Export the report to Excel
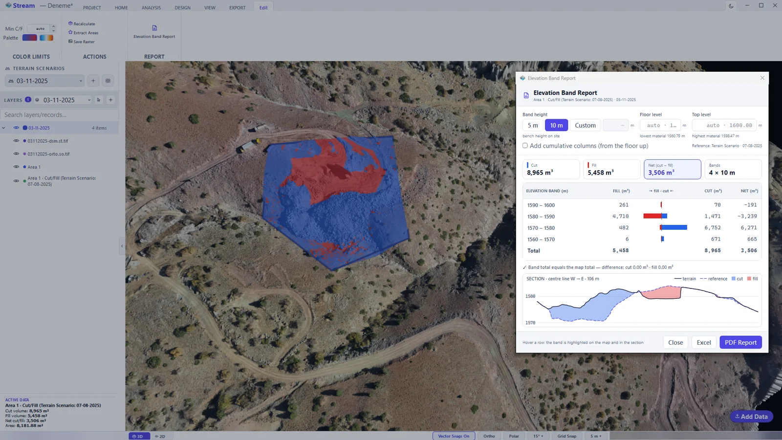This screenshot has width=782, height=440. tap(704, 342)
